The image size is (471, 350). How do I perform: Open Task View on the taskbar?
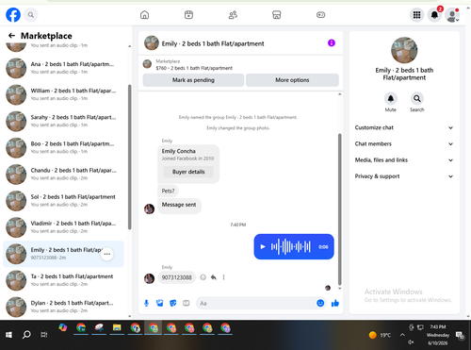(x=44, y=335)
